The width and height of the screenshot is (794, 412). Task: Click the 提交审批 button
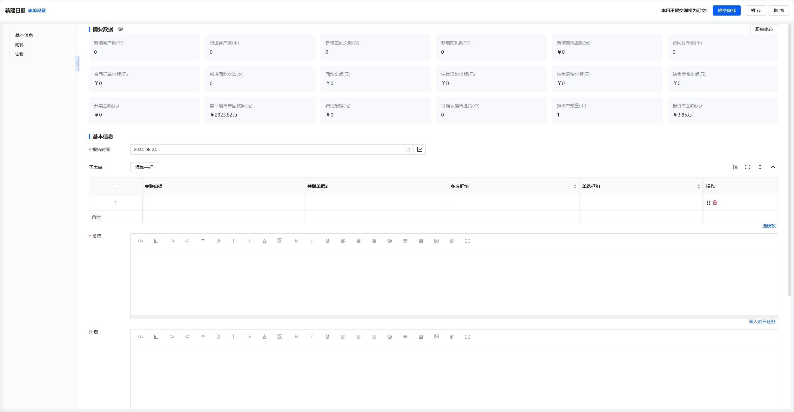point(727,10)
